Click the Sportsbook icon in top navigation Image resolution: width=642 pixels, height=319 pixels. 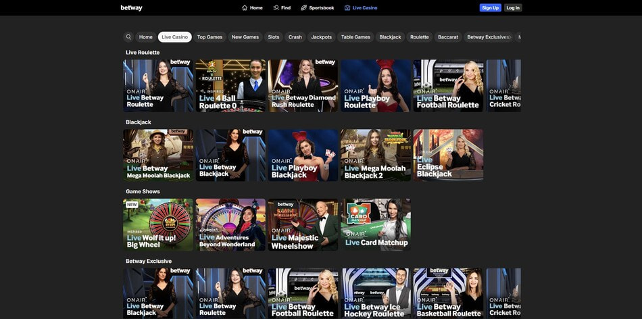pyautogui.click(x=304, y=8)
